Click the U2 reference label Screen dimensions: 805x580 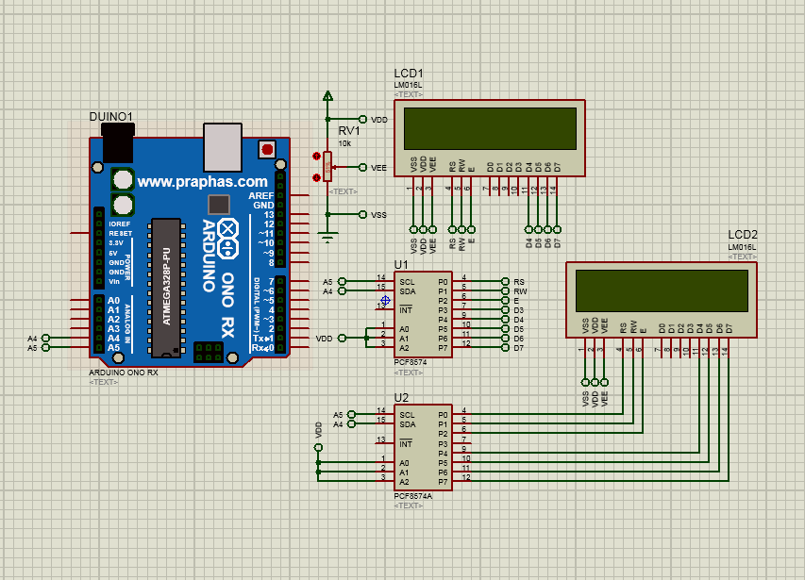[401, 397]
